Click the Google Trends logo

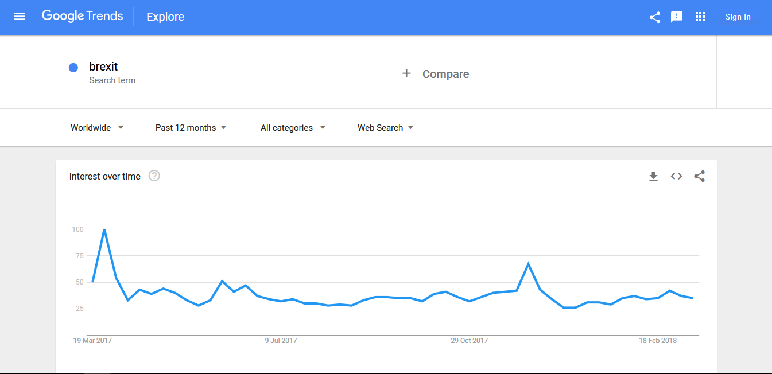click(x=82, y=16)
